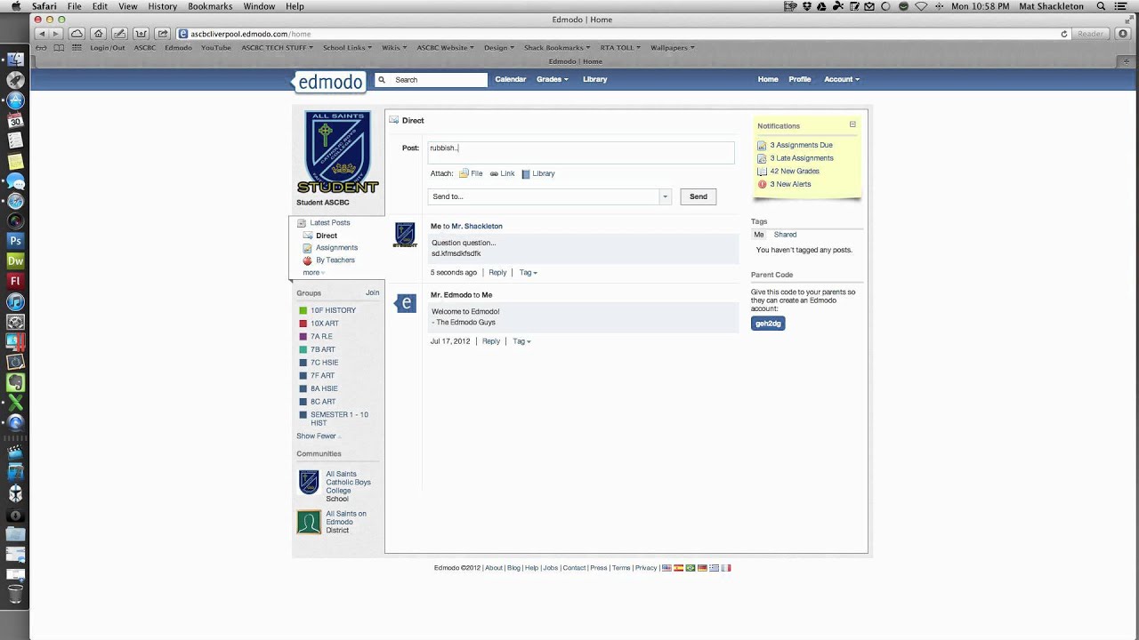Open the Wikis bookmarks folder
This screenshot has height=640, width=1139.
pyautogui.click(x=394, y=47)
